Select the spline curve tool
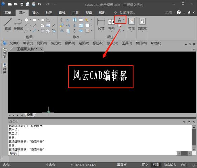This screenshot has width=197, height=168. pos(26,31)
